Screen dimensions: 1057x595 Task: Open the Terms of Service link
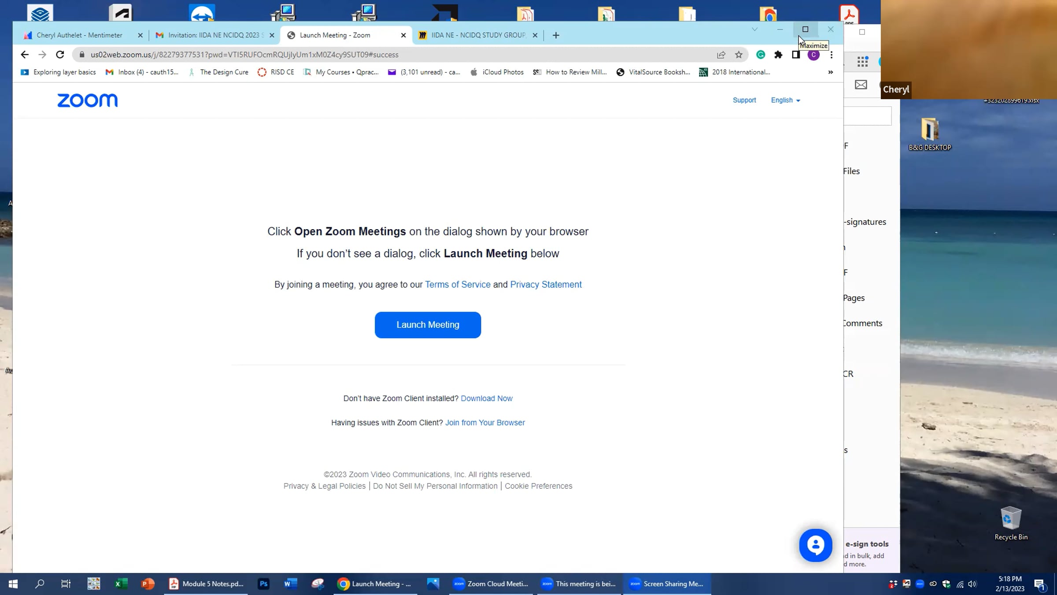pyautogui.click(x=457, y=285)
